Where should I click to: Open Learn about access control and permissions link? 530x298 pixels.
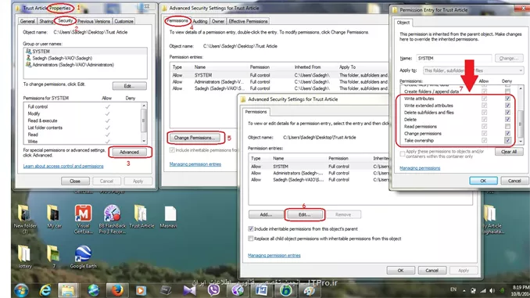click(63, 166)
